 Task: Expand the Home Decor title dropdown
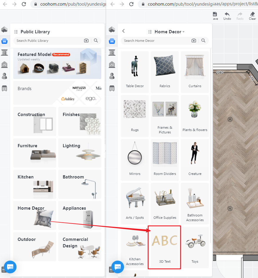coord(183,32)
